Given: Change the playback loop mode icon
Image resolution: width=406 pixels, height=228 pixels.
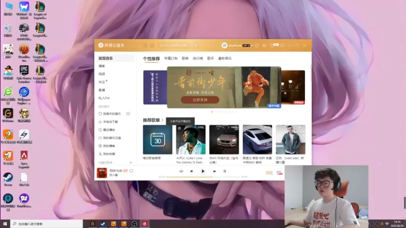Looking at the screenshot, I should click(181, 171).
